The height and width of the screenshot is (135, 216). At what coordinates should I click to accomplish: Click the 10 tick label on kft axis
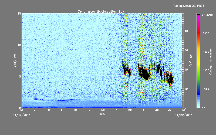(186, 89)
